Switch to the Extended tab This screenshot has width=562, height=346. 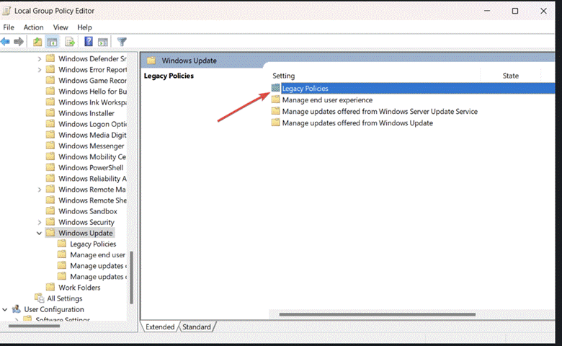point(160,327)
